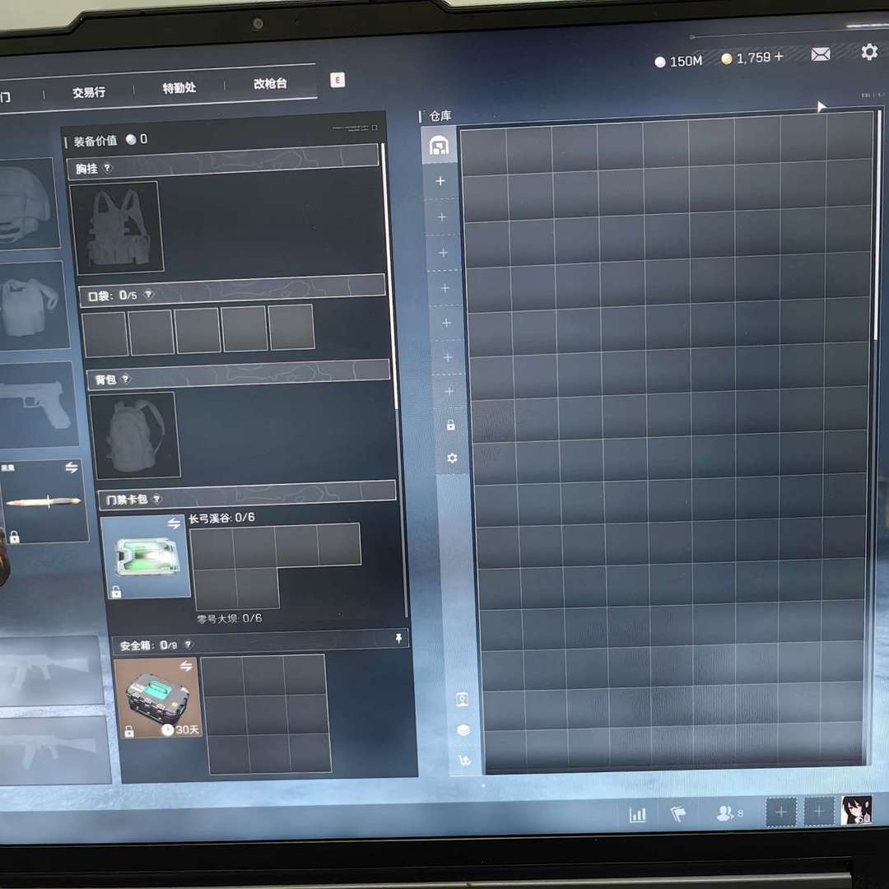889x889 pixels.
Task: Click the 30天 timer on safe box
Action: pyautogui.click(x=181, y=729)
